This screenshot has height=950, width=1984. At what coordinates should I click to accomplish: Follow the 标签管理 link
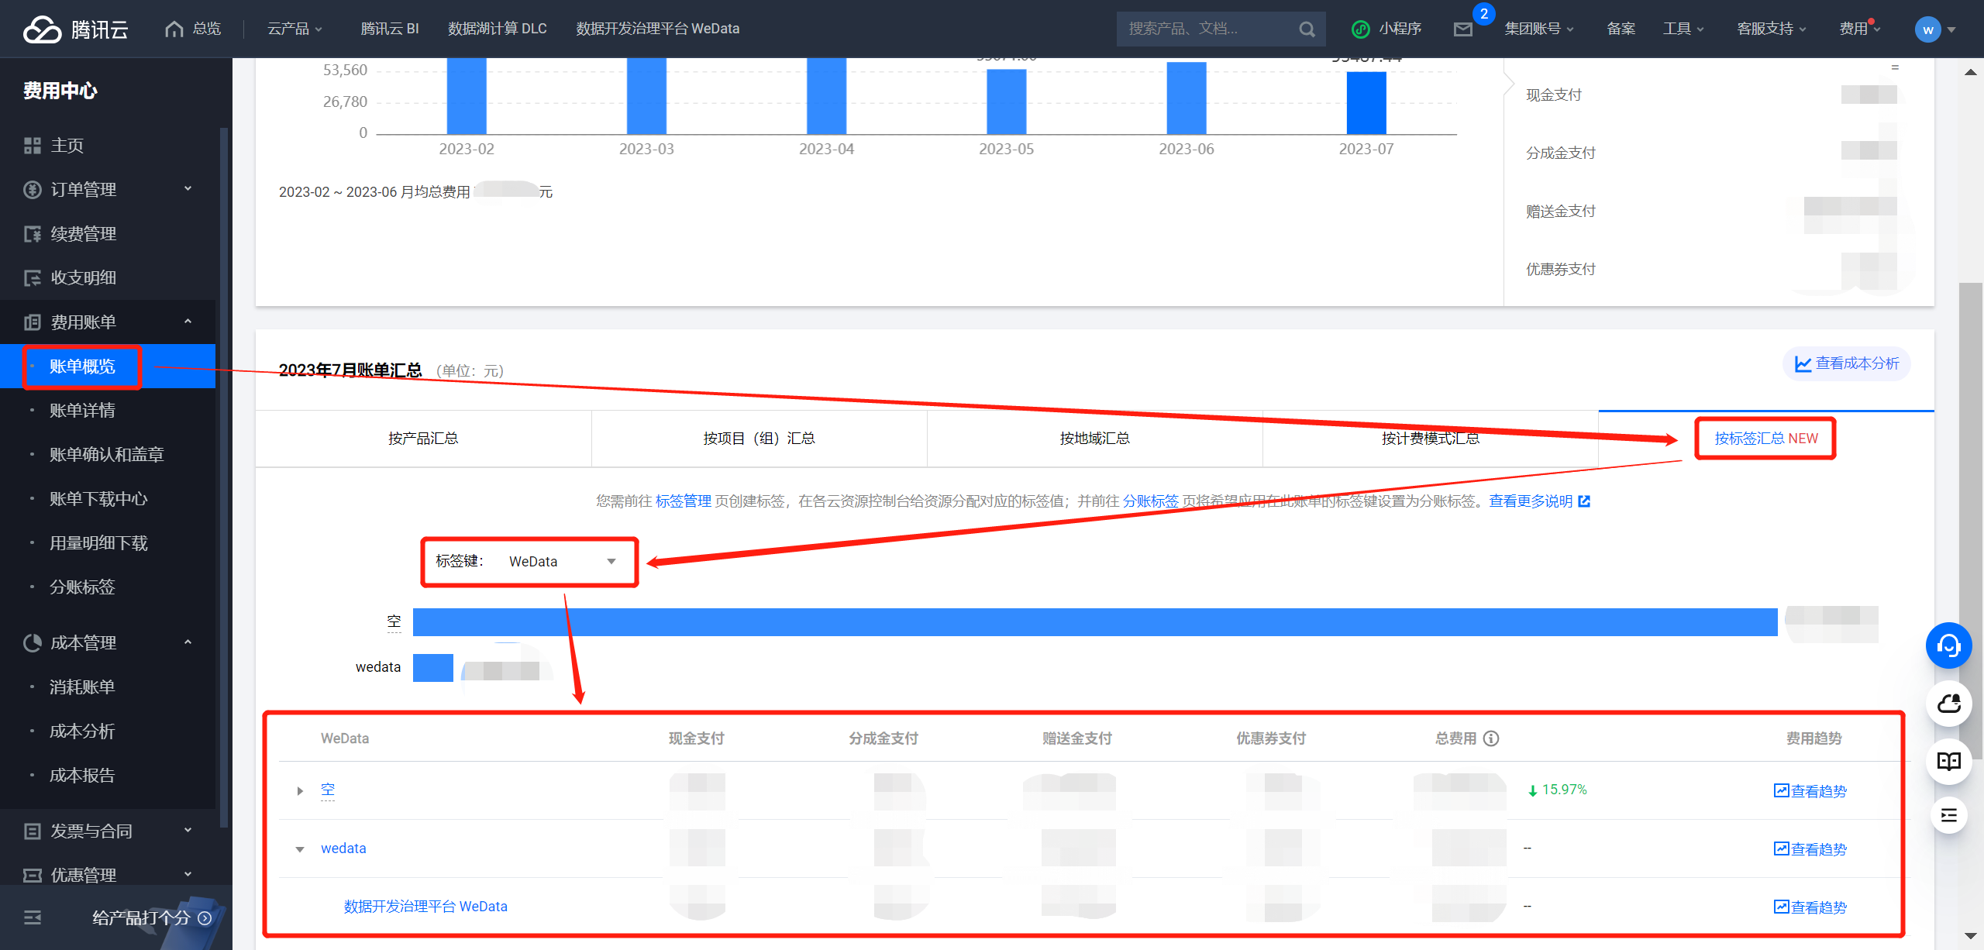pos(683,501)
